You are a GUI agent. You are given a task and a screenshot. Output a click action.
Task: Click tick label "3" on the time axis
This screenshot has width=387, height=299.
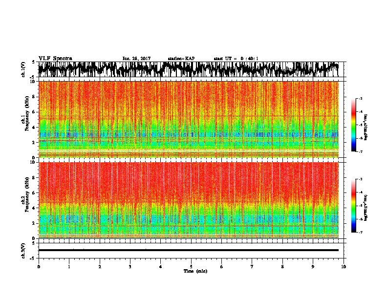click(x=130, y=267)
